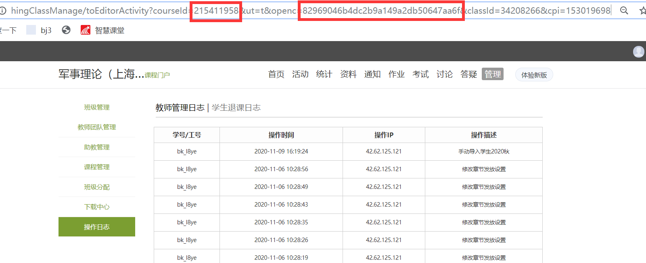Open 助教管理 in the sidebar
The image size is (646, 263).
[x=97, y=147]
